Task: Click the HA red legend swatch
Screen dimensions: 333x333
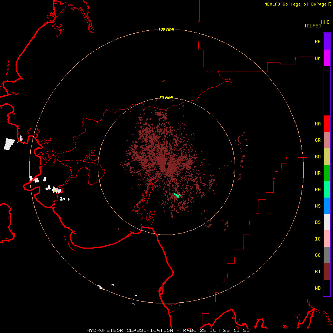Action: [327, 124]
